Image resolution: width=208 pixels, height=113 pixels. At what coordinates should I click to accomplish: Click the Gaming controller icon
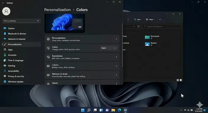[x=5, y=66]
